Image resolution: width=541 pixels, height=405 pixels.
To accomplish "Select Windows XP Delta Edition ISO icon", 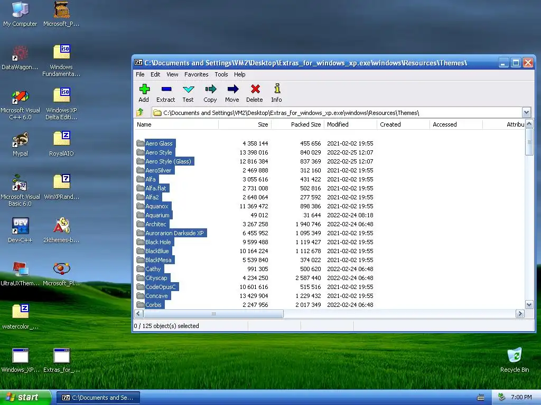I will coord(61,104).
